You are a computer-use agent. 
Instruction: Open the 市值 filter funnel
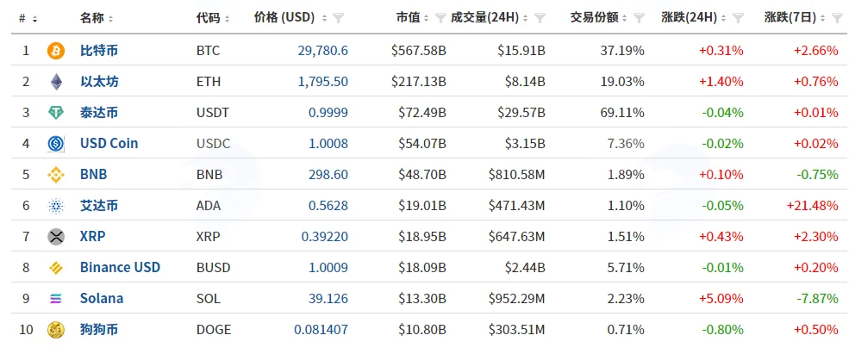[x=441, y=18]
